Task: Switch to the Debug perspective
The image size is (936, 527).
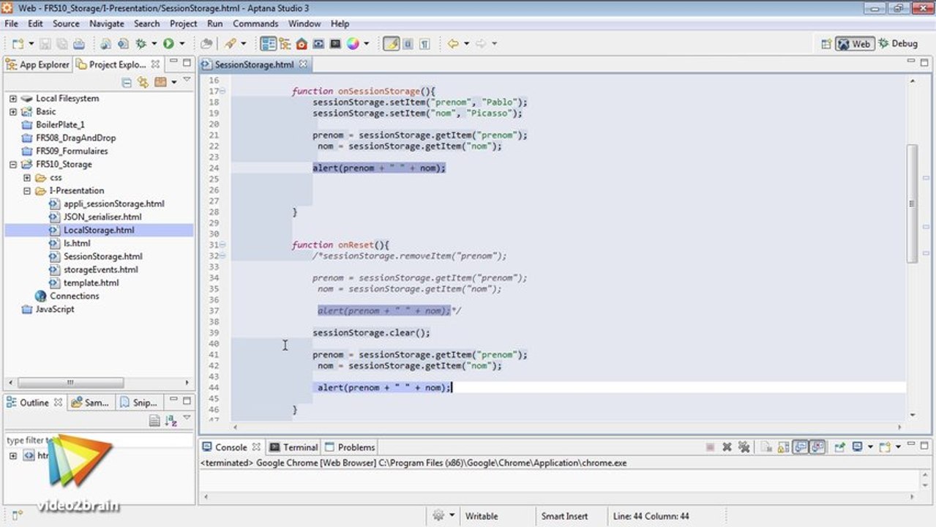Action: pos(898,44)
